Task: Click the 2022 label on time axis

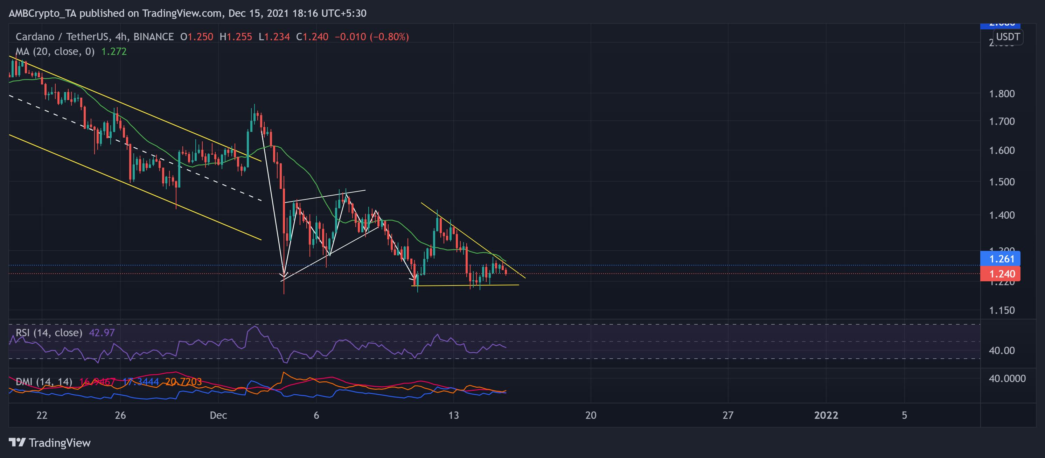Action: pos(826,415)
